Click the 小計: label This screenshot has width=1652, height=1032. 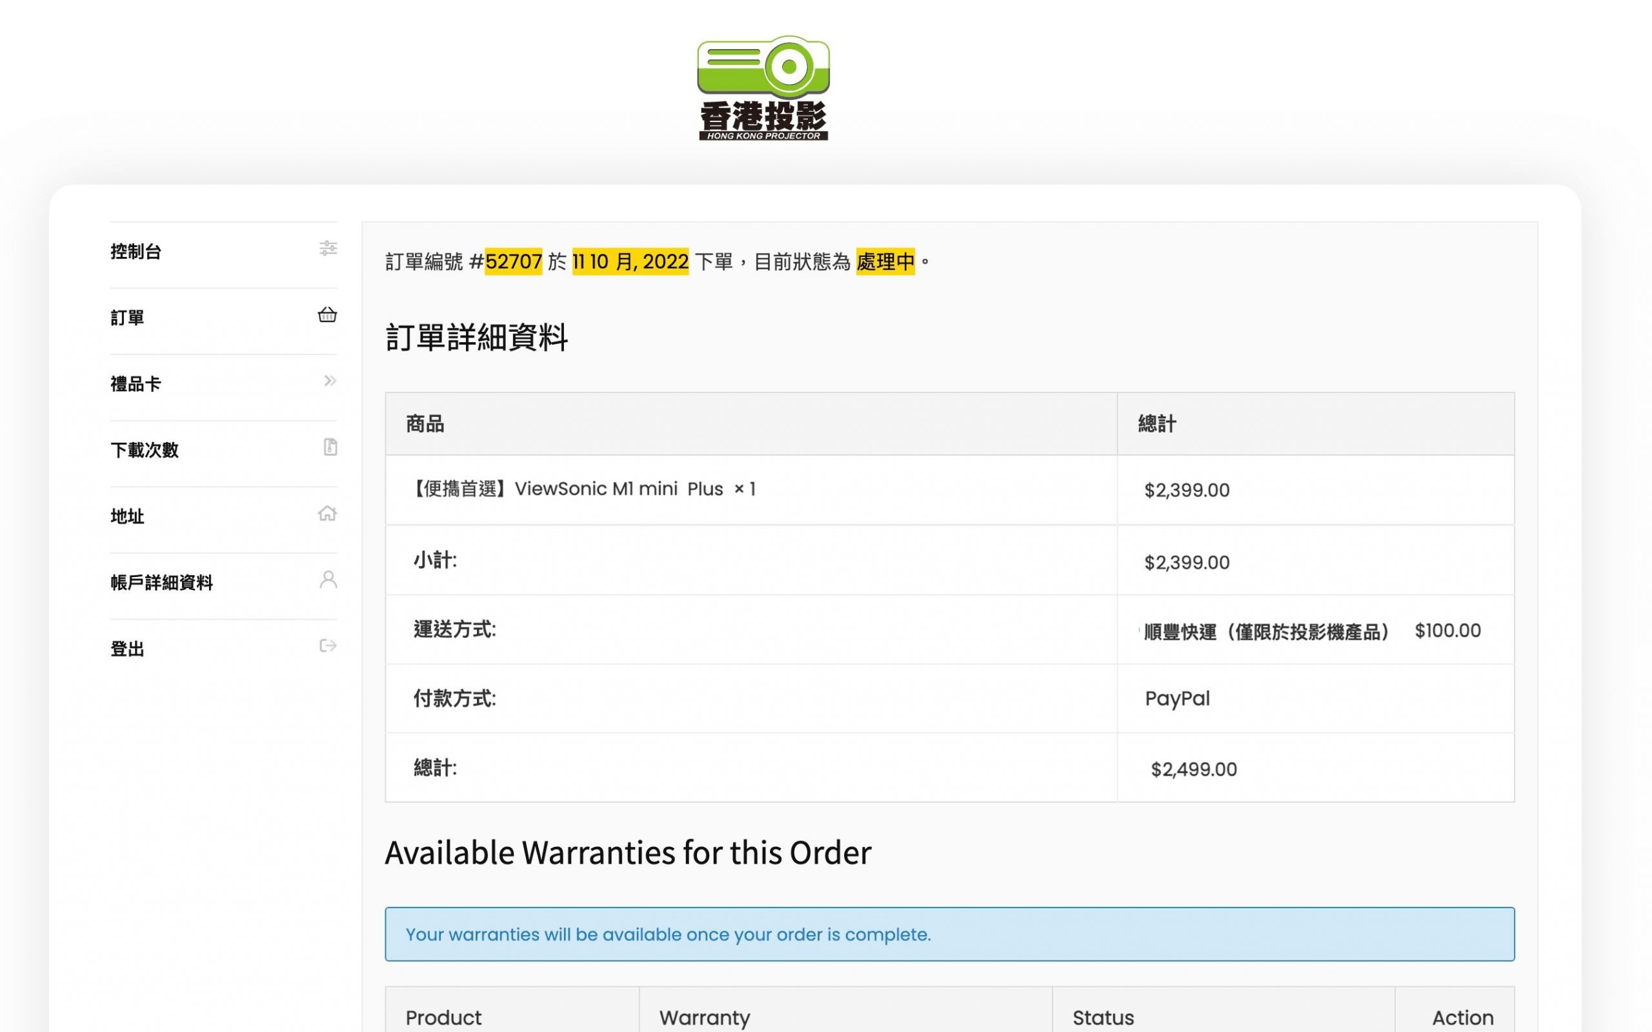click(x=436, y=560)
